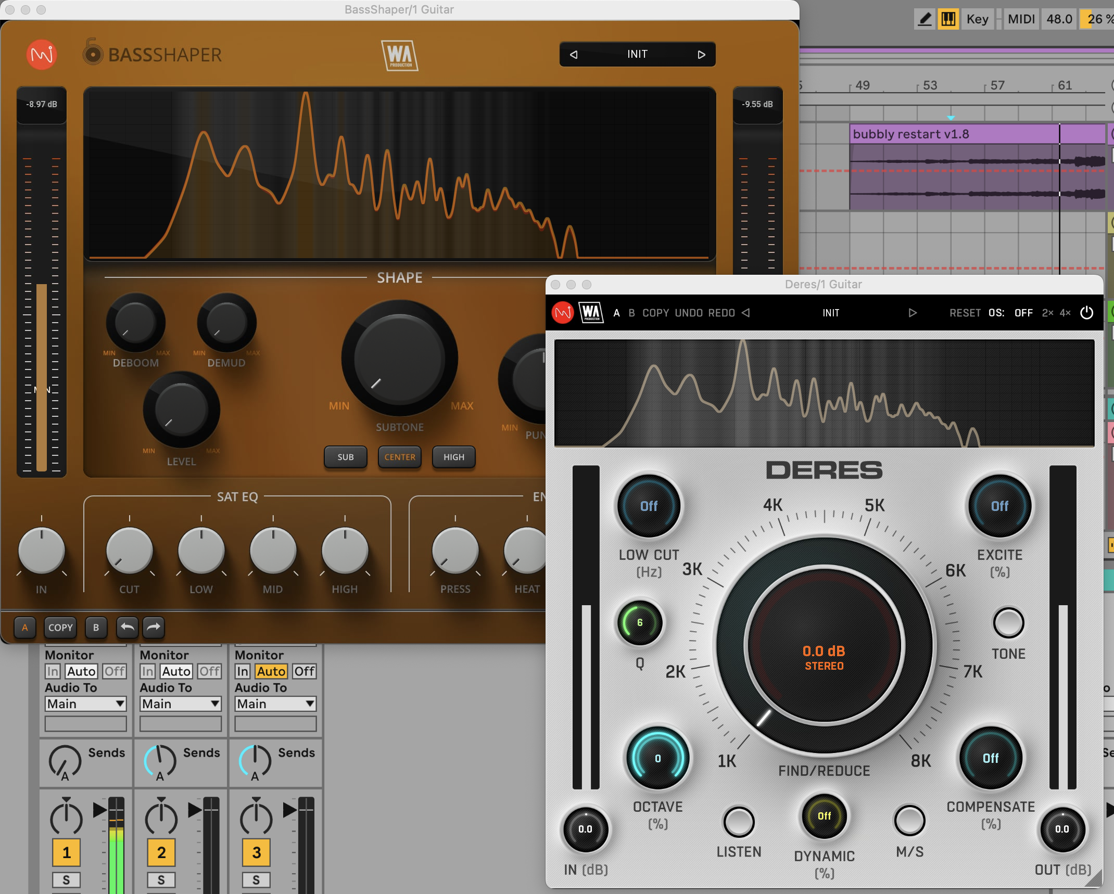Set Deres oversampling to 2x

coord(1047,313)
